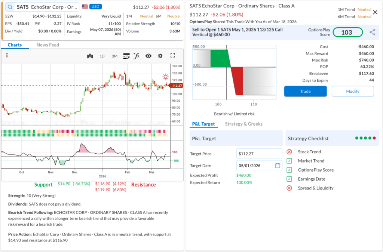The width and height of the screenshot is (383, 252).
Task: Click the Modify button
Action: pos(352,91)
